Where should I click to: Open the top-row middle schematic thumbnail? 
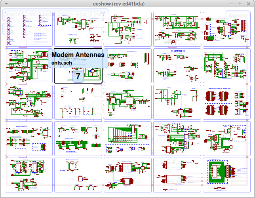pos(127,29)
